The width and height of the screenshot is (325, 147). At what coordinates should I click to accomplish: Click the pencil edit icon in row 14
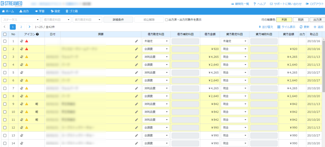136,143
